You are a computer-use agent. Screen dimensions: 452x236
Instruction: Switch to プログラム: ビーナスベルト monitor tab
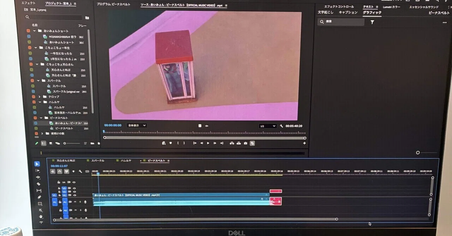click(x=113, y=5)
